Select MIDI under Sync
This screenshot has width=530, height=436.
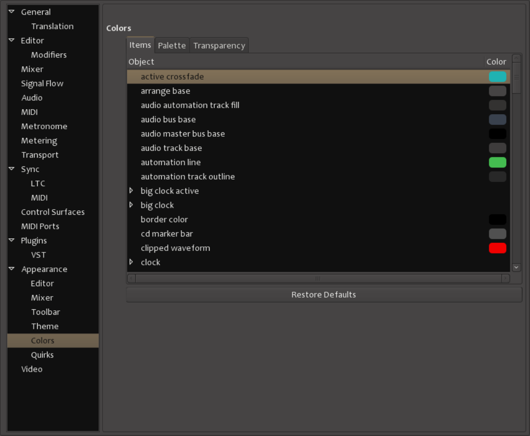39,198
